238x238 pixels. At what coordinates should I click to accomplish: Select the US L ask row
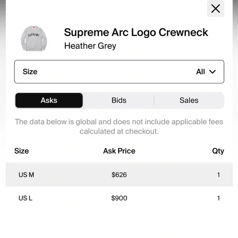tap(119, 198)
